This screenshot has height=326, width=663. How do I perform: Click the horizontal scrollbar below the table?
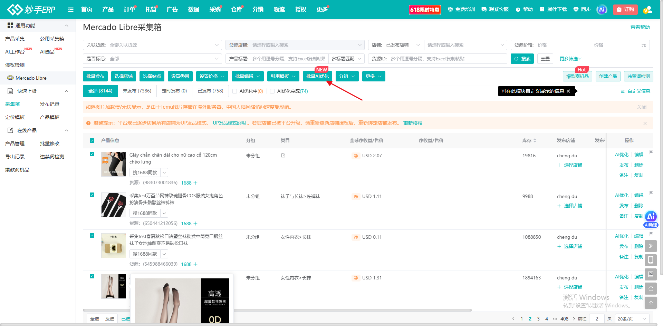277,310
